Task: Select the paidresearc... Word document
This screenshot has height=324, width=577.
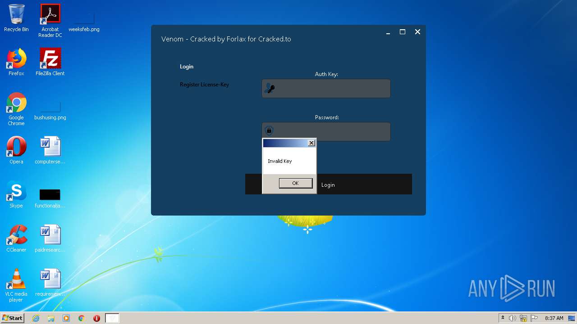Action: [x=50, y=238]
